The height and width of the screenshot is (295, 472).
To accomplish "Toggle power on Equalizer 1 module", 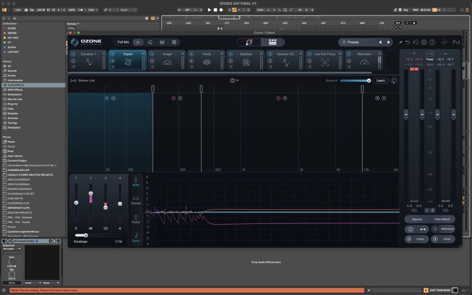I will tap(73, 54).
